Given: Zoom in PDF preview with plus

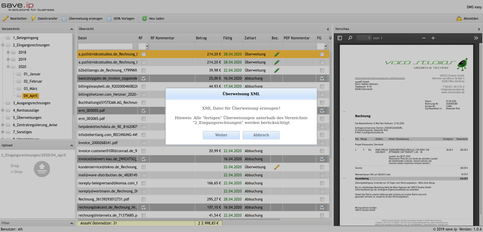Looking at the screenshot, I should 433,38.
